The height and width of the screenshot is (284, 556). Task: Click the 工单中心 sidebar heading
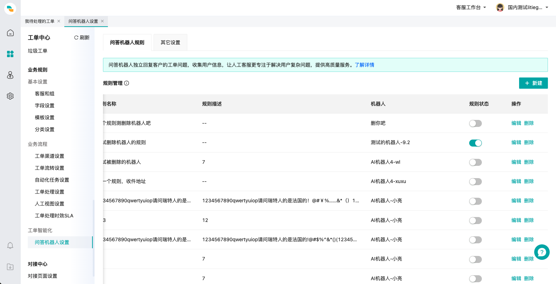[39, 38]
